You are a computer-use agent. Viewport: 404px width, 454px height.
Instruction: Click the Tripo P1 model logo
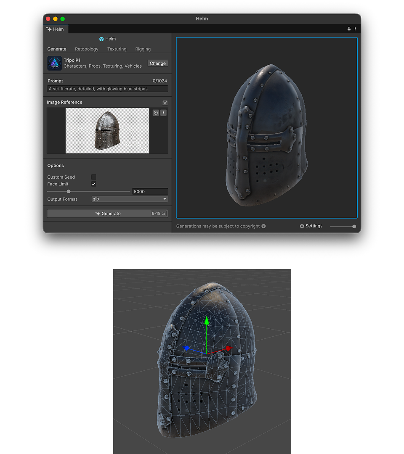point(54,63)
